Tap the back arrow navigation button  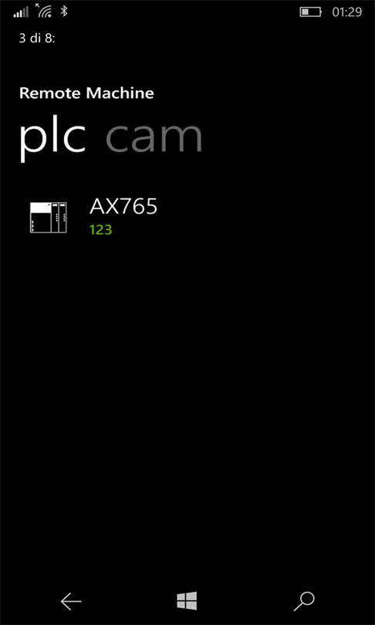[71, 601]
